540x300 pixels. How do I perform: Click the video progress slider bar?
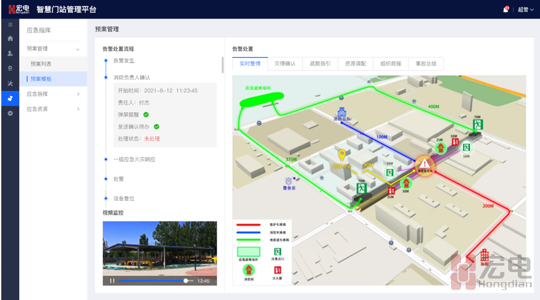pyautogui.click(x=153, y=280)
